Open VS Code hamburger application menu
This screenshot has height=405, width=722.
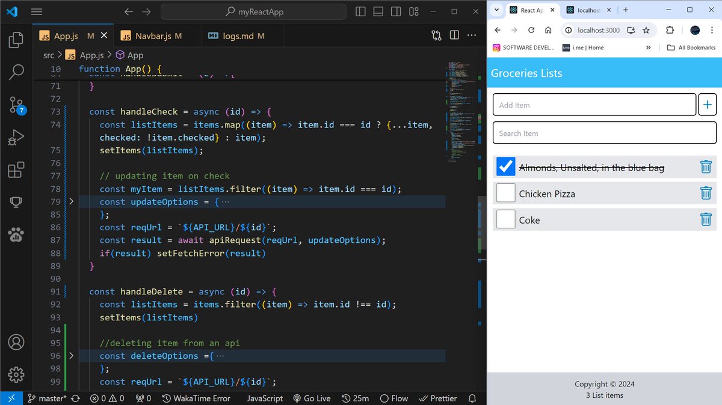pyautogui.click(x=37, y=11)
